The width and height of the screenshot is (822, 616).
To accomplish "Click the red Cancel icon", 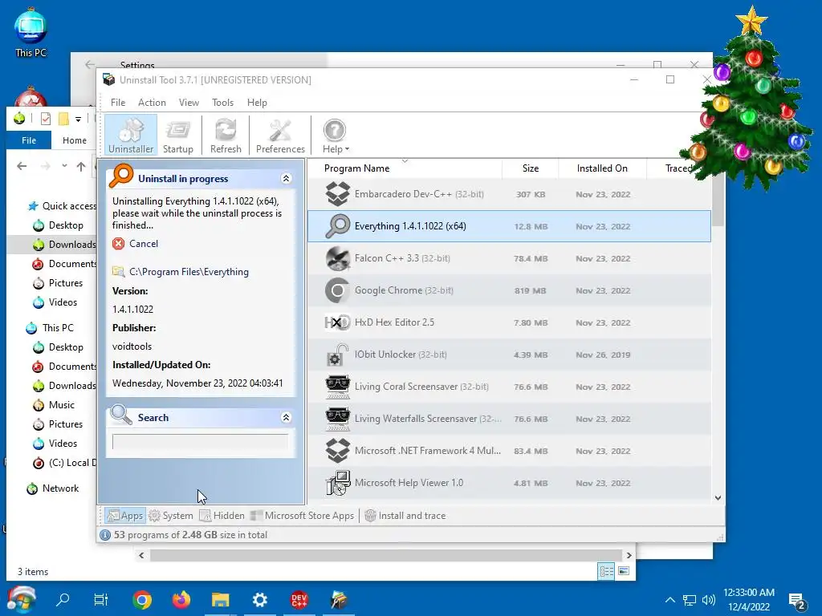I will click(x=119, y=244).
